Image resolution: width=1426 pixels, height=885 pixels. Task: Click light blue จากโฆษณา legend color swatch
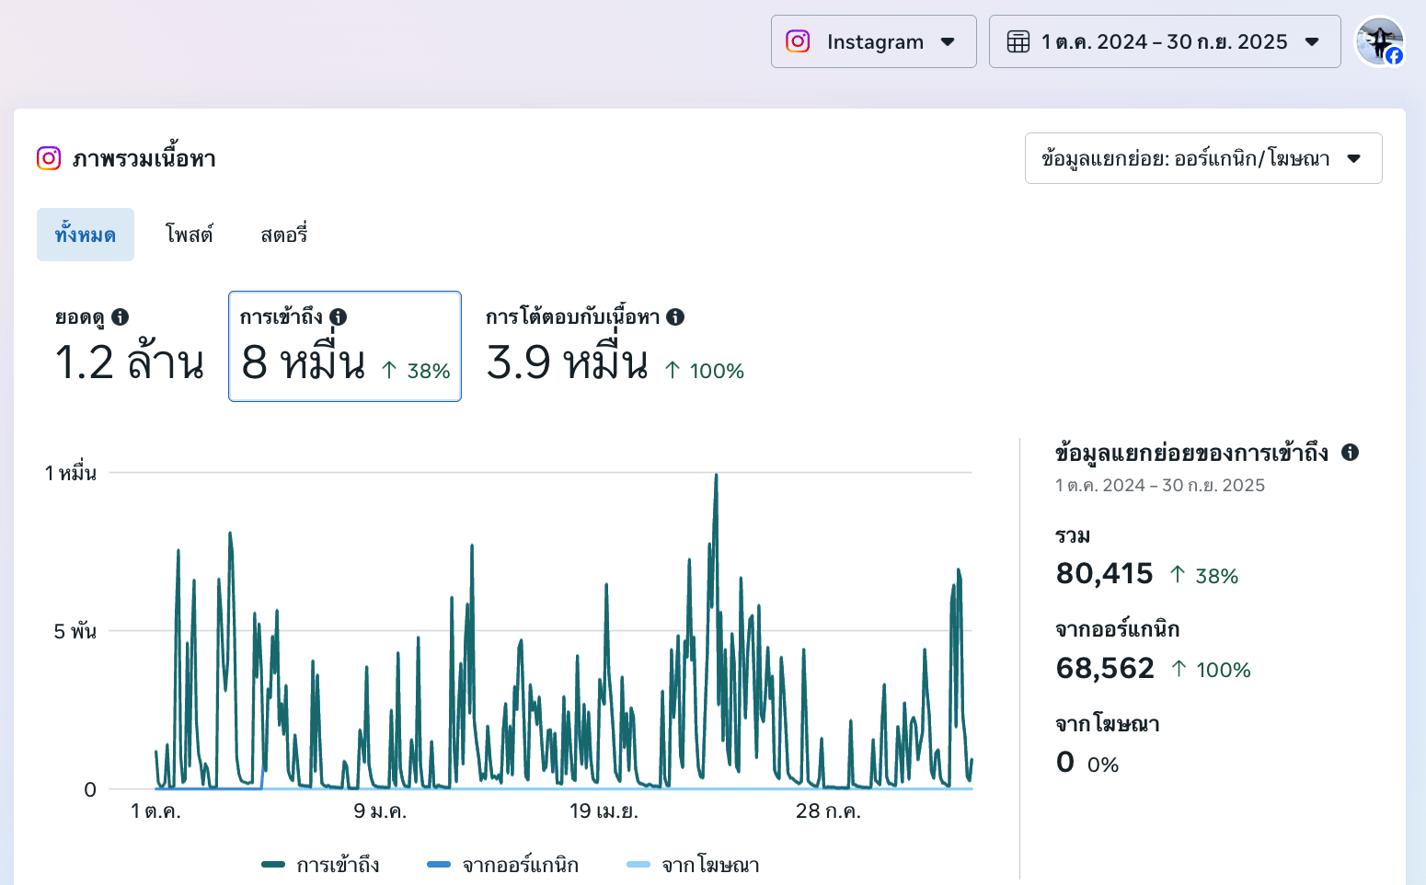click(x=638, y=865)
